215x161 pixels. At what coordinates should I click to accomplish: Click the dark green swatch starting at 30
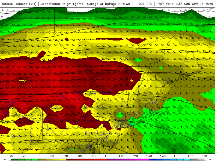tap(14, 160)
